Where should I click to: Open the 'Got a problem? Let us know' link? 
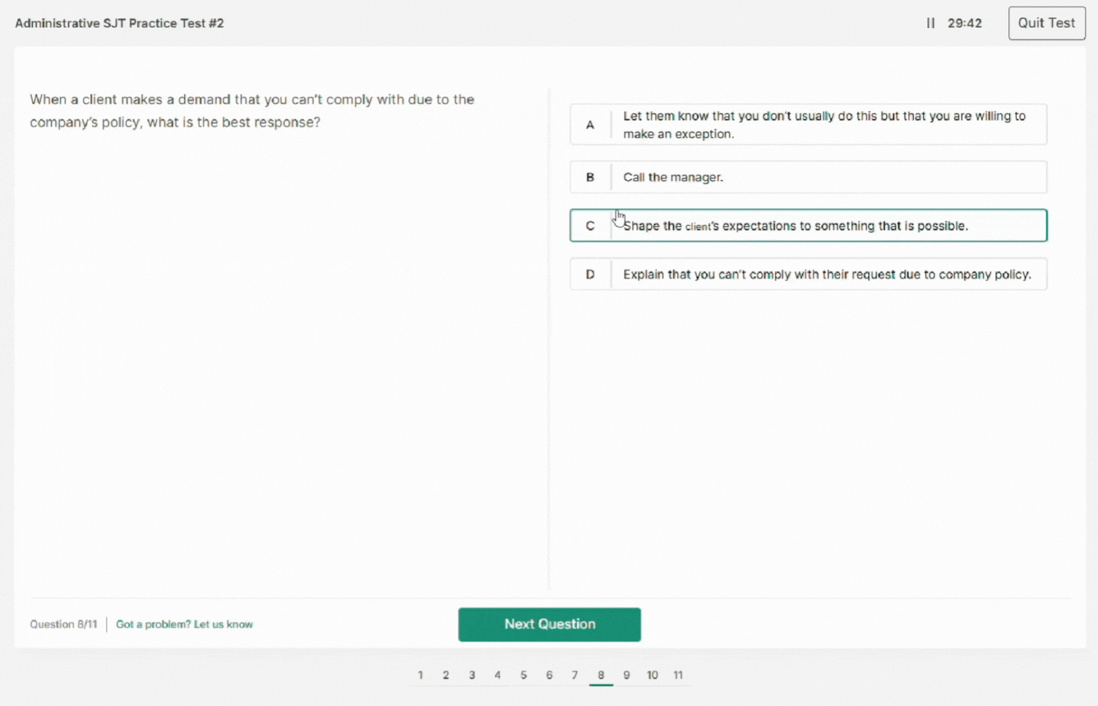(x=184, y=624)
